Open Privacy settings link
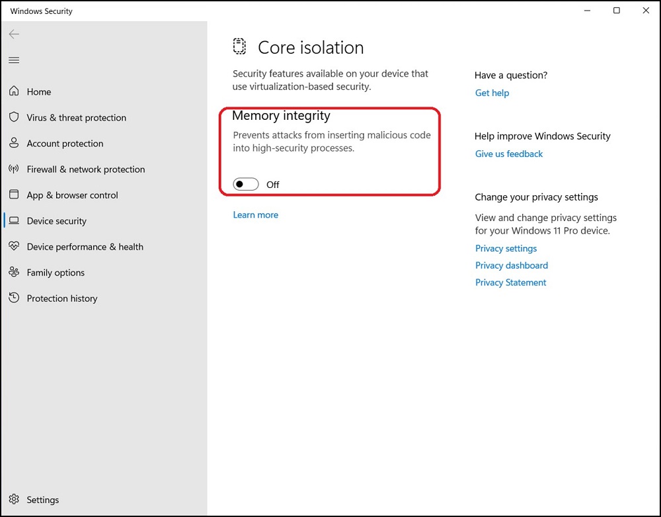The height and width of the screenshot is (517, 661). click(x=506, y=248)
